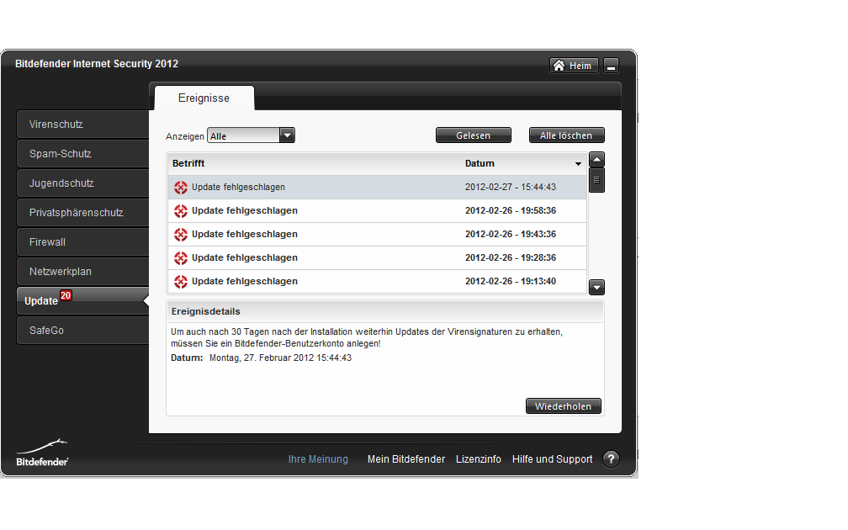Open Netzwerkplan section
This screenshot has width=848, height=530.
[82, 272]
